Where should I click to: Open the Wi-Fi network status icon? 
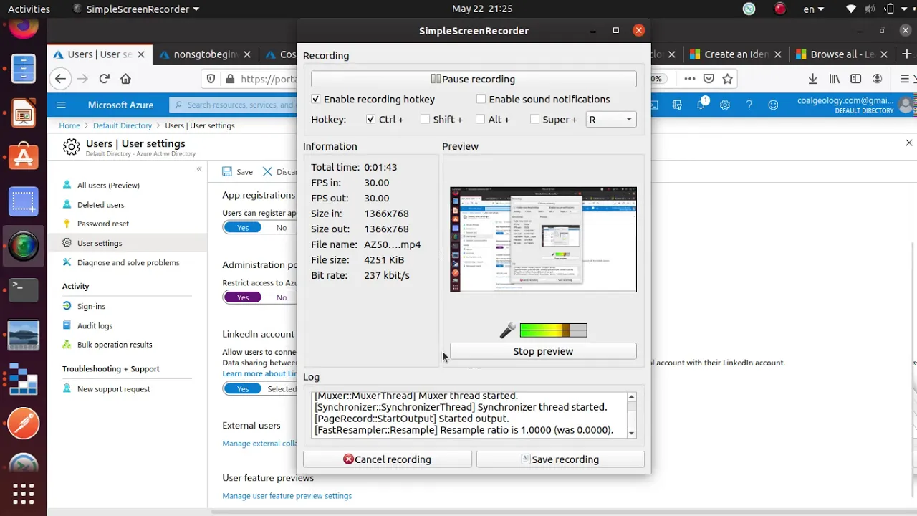point(851,9)
